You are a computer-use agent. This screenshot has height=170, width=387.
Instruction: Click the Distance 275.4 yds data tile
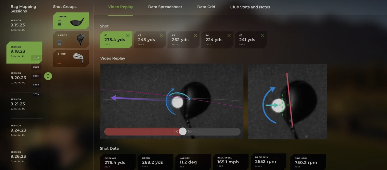tap(118, 162)
